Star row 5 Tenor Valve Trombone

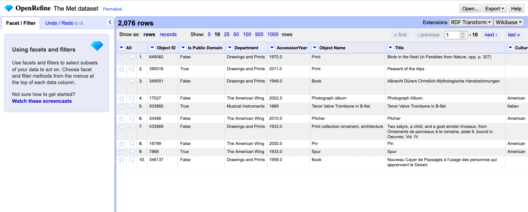click(x=121, y=106)
